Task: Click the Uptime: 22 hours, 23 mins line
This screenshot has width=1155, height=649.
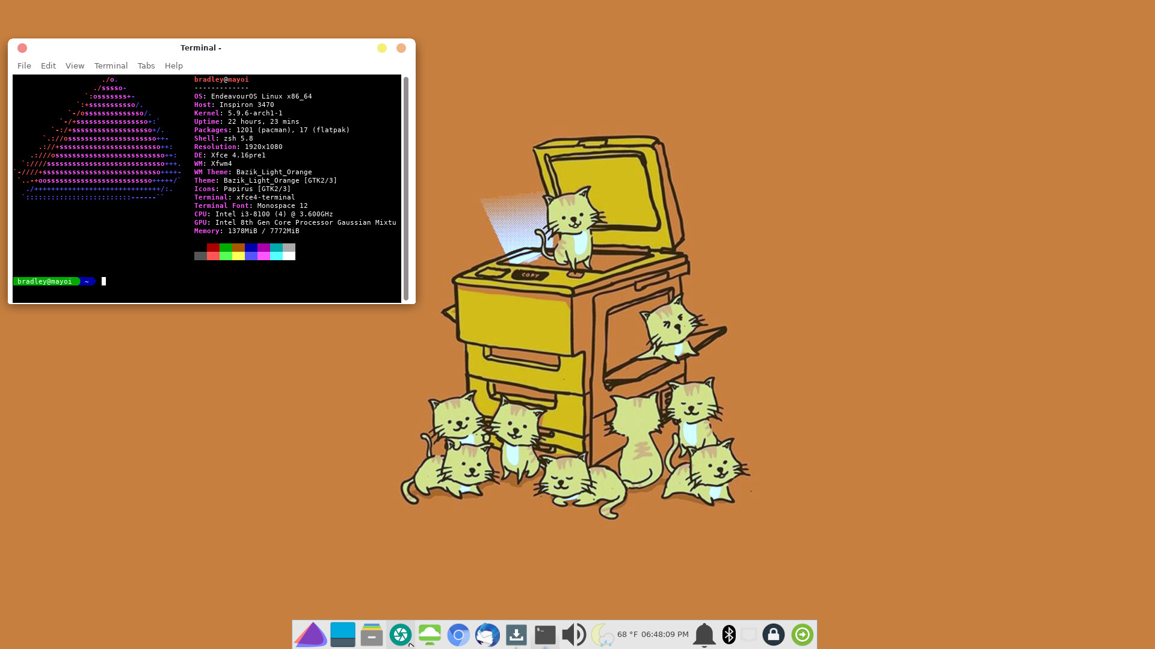Action: pos(247,121)
